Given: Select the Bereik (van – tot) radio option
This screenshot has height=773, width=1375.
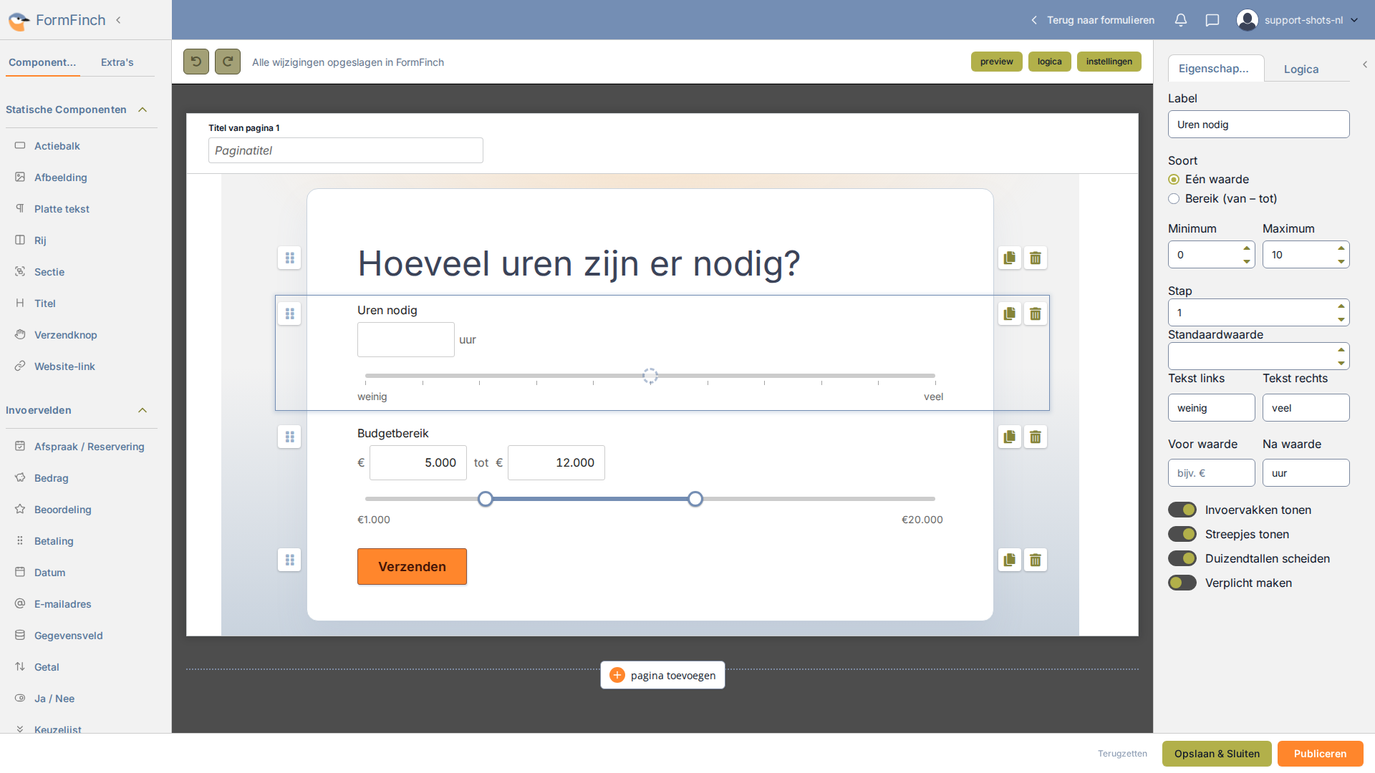Looking at the screenshot, I should (x=1174, y=199).
